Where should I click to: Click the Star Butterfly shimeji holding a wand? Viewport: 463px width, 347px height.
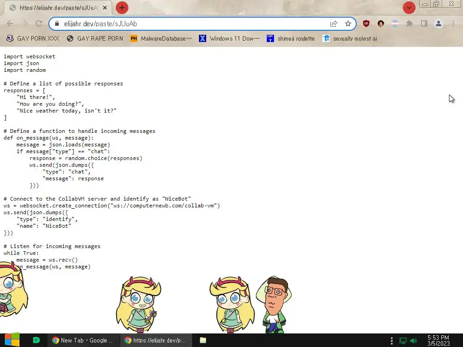pyautogui.click(x=138, y=304)
